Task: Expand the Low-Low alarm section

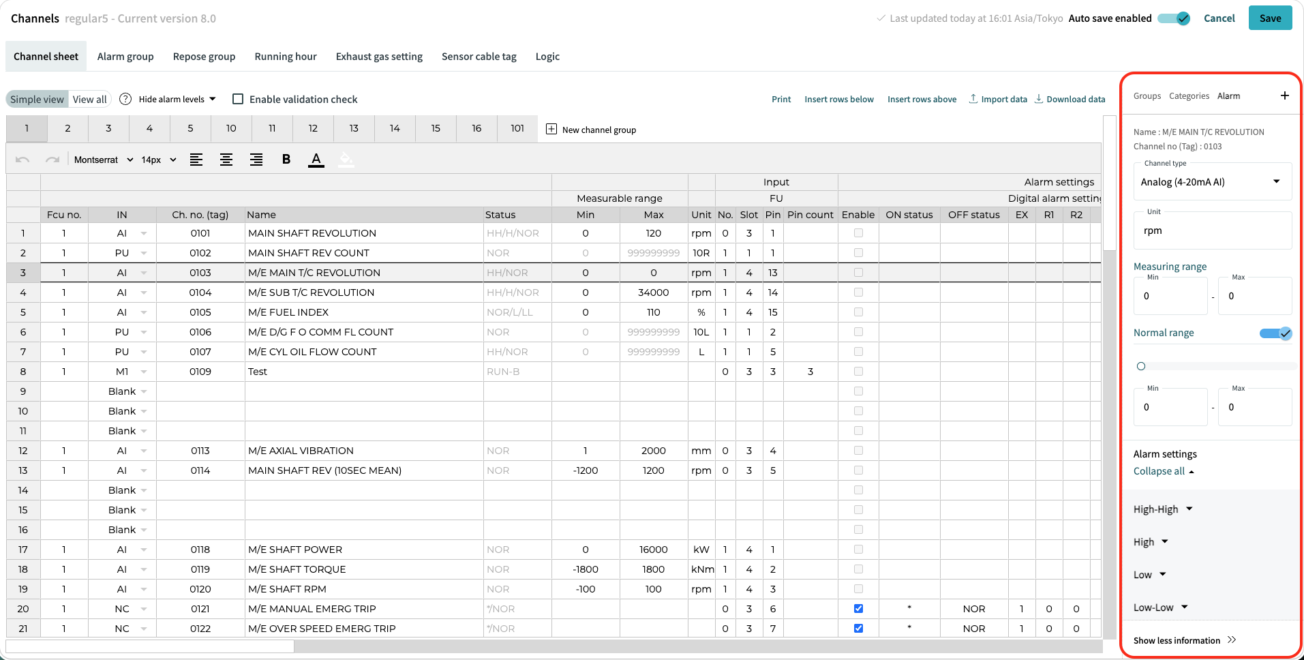Action: (1161, 607)
